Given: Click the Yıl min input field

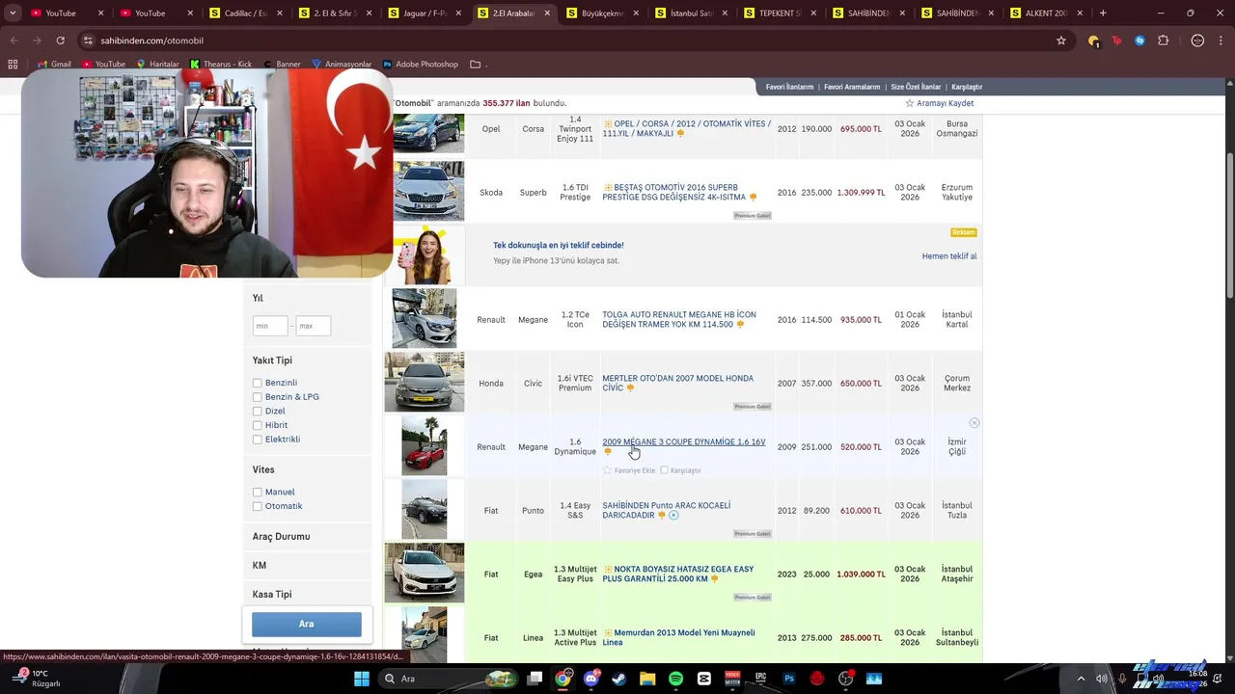Looking at the screenshot, I should tap(270, 326).
